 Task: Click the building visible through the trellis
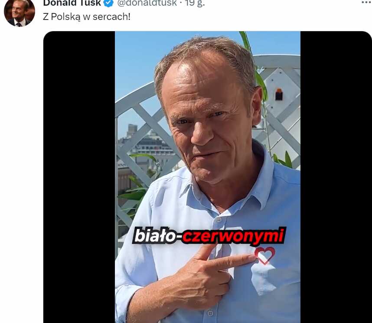click(x=147, y=145)
